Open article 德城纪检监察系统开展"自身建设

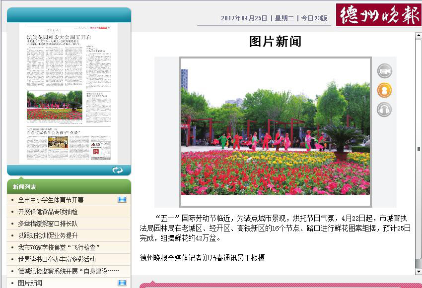[69, 271]
